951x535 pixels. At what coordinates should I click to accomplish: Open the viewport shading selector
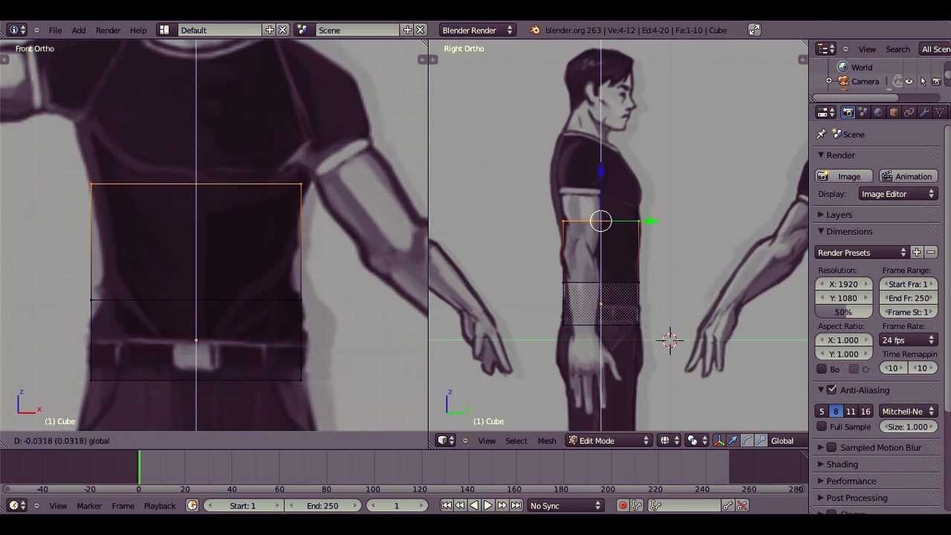669,441
